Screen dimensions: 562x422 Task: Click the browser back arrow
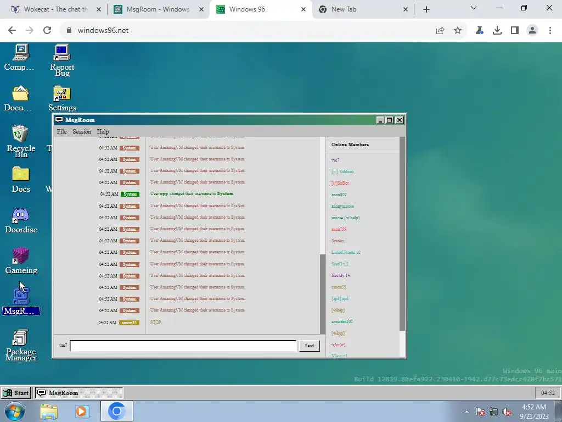coord(12,30)
